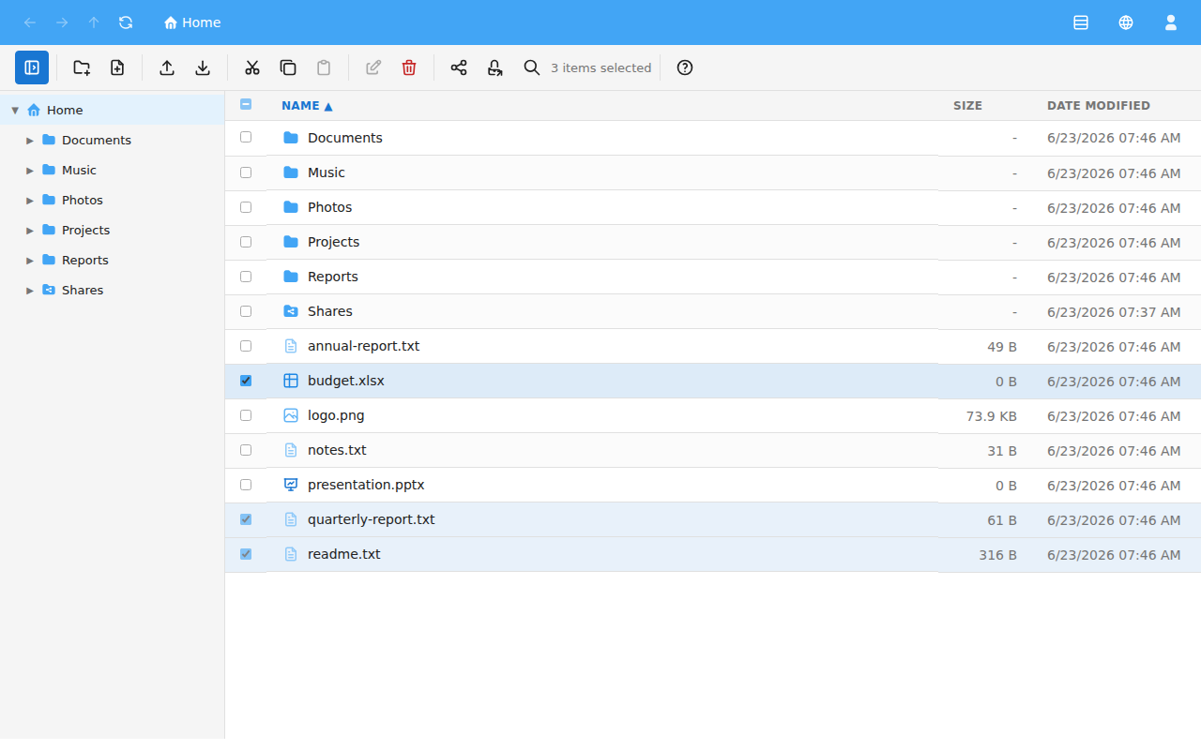Open the Photos folder in the file list

click(330, 207)
